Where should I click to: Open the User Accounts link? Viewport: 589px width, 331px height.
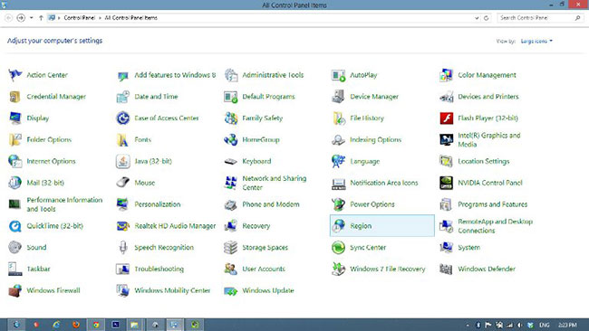264,269
